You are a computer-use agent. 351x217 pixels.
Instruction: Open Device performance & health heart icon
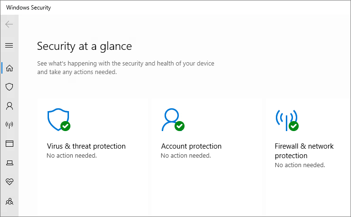pyautogui.click(x=9, y=182)
